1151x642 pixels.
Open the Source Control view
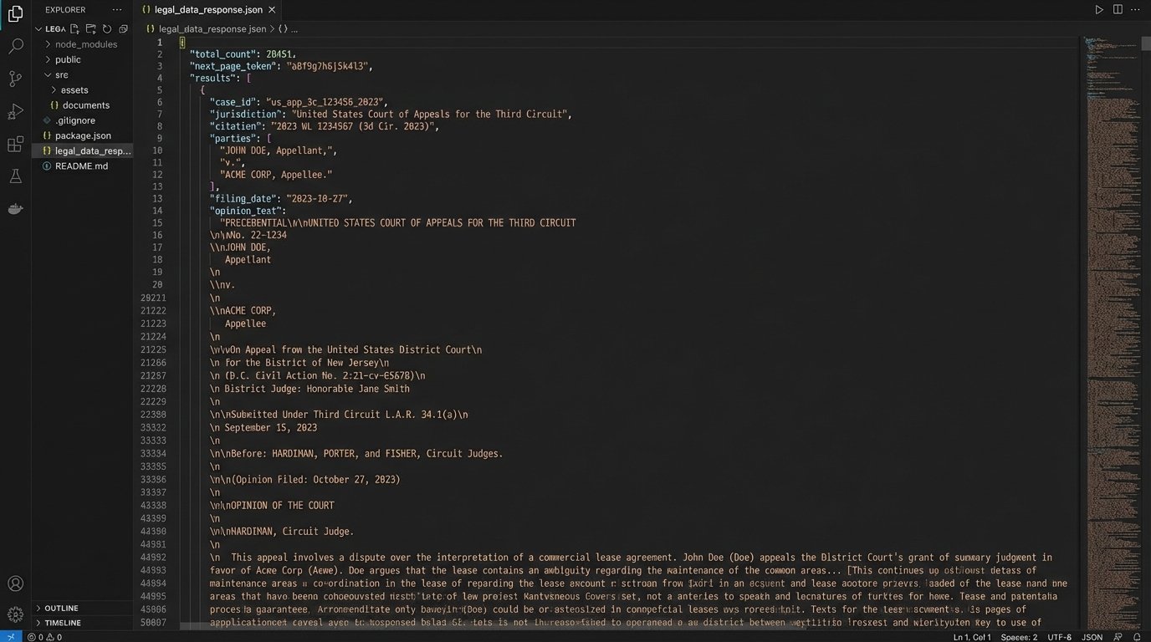pyautogui.click(x=15, y=79)
